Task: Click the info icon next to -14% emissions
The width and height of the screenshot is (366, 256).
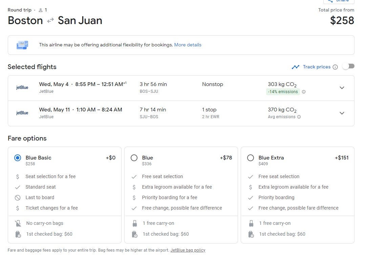Action: (303, 92)
